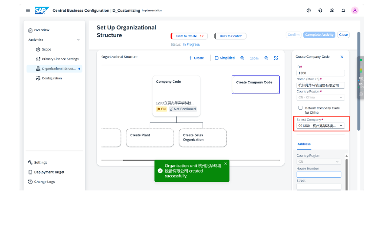
Task: Open the headset support icon
Action: click(320, 10)
